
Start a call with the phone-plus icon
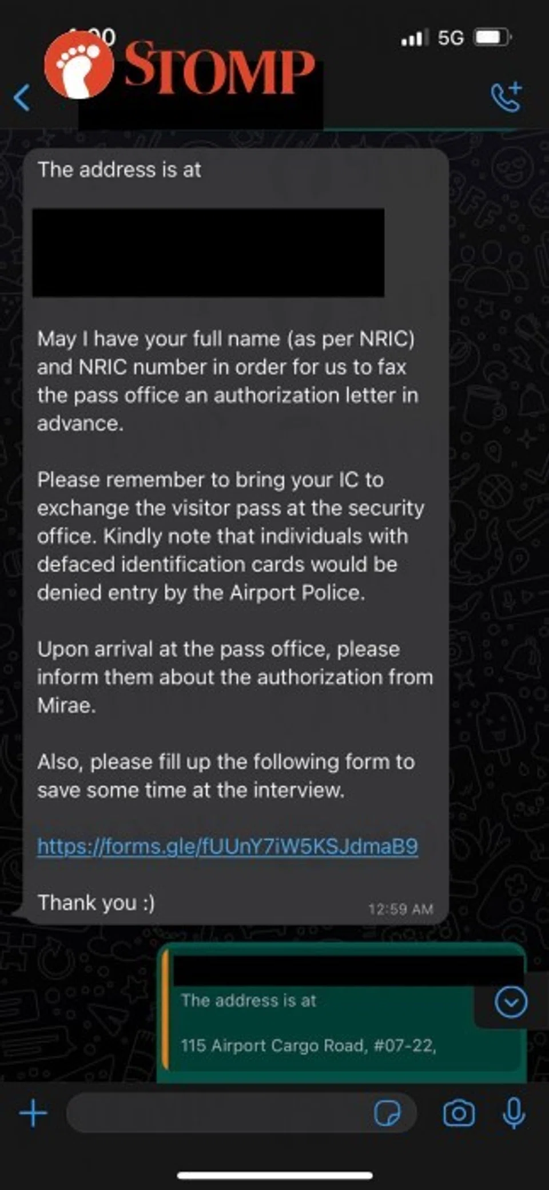507,97
